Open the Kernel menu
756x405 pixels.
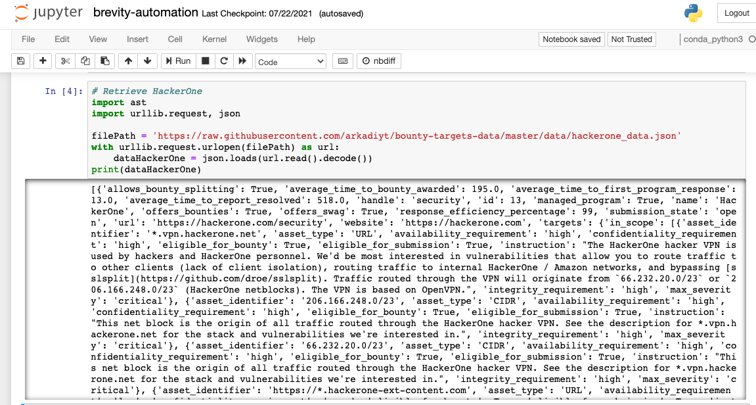coord(214,39)
